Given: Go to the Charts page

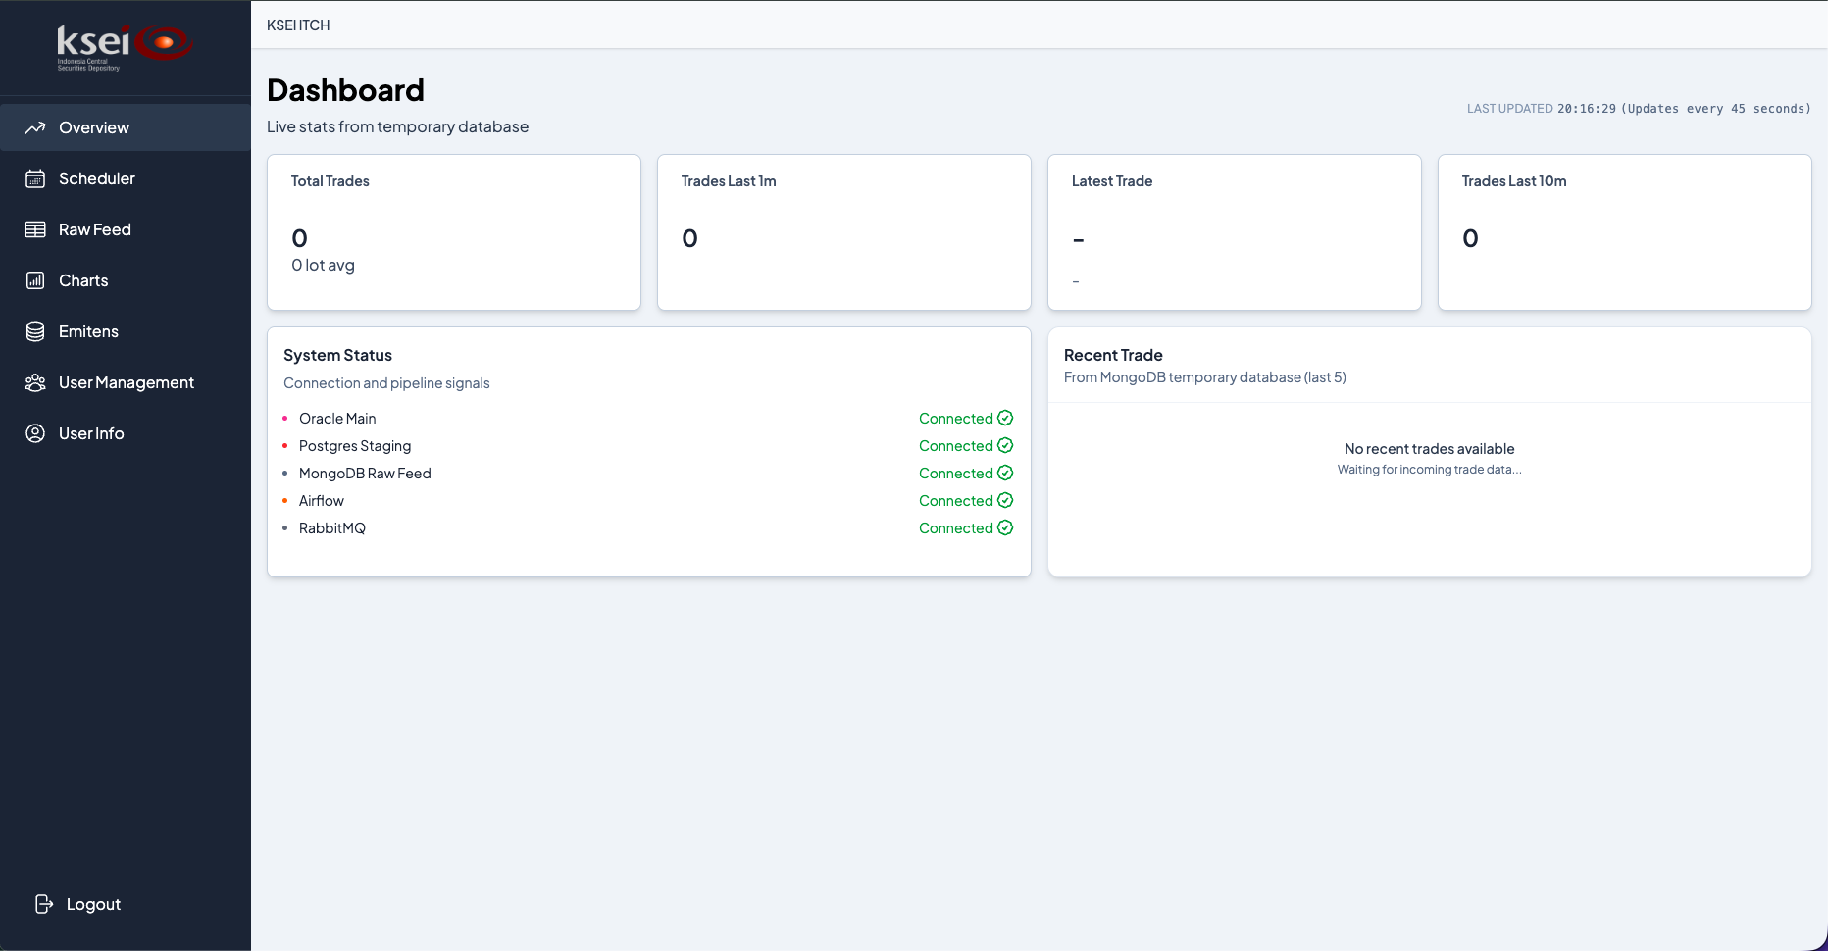Looking at the screenshot, I should pos(126,280).
